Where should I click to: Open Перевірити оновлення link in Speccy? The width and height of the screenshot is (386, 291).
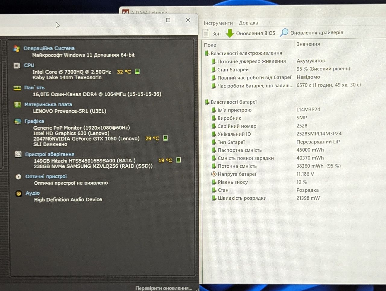coord(164,288)
